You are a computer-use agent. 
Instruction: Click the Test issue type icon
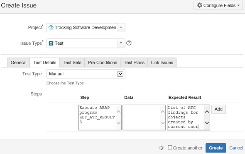coord(51,43)
